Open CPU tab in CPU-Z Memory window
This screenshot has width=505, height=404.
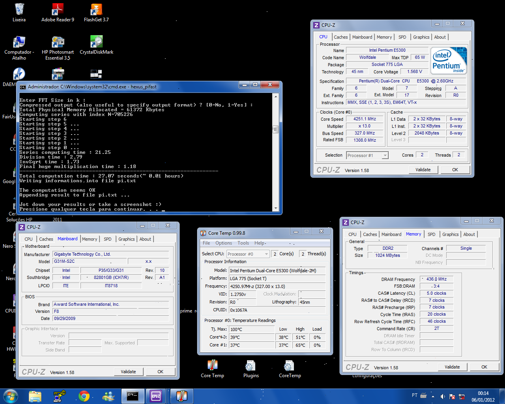pyautogui.click(x=352, y=234)
